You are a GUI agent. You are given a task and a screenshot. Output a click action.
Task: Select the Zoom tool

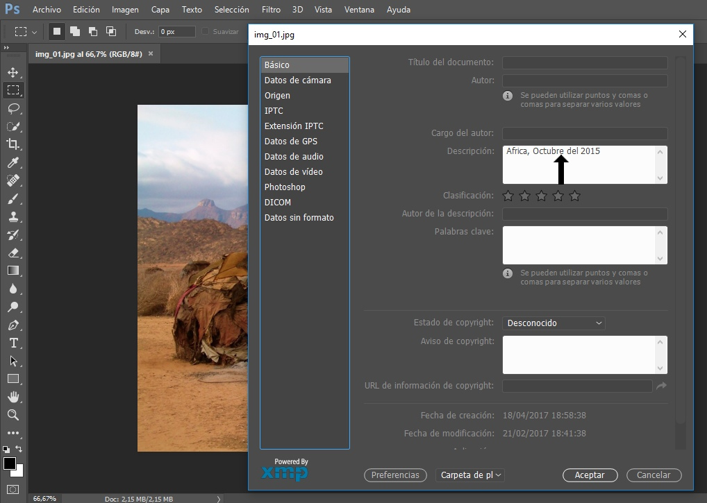tap(13, 415)
